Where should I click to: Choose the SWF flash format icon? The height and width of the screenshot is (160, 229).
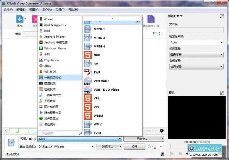point(88,72)
